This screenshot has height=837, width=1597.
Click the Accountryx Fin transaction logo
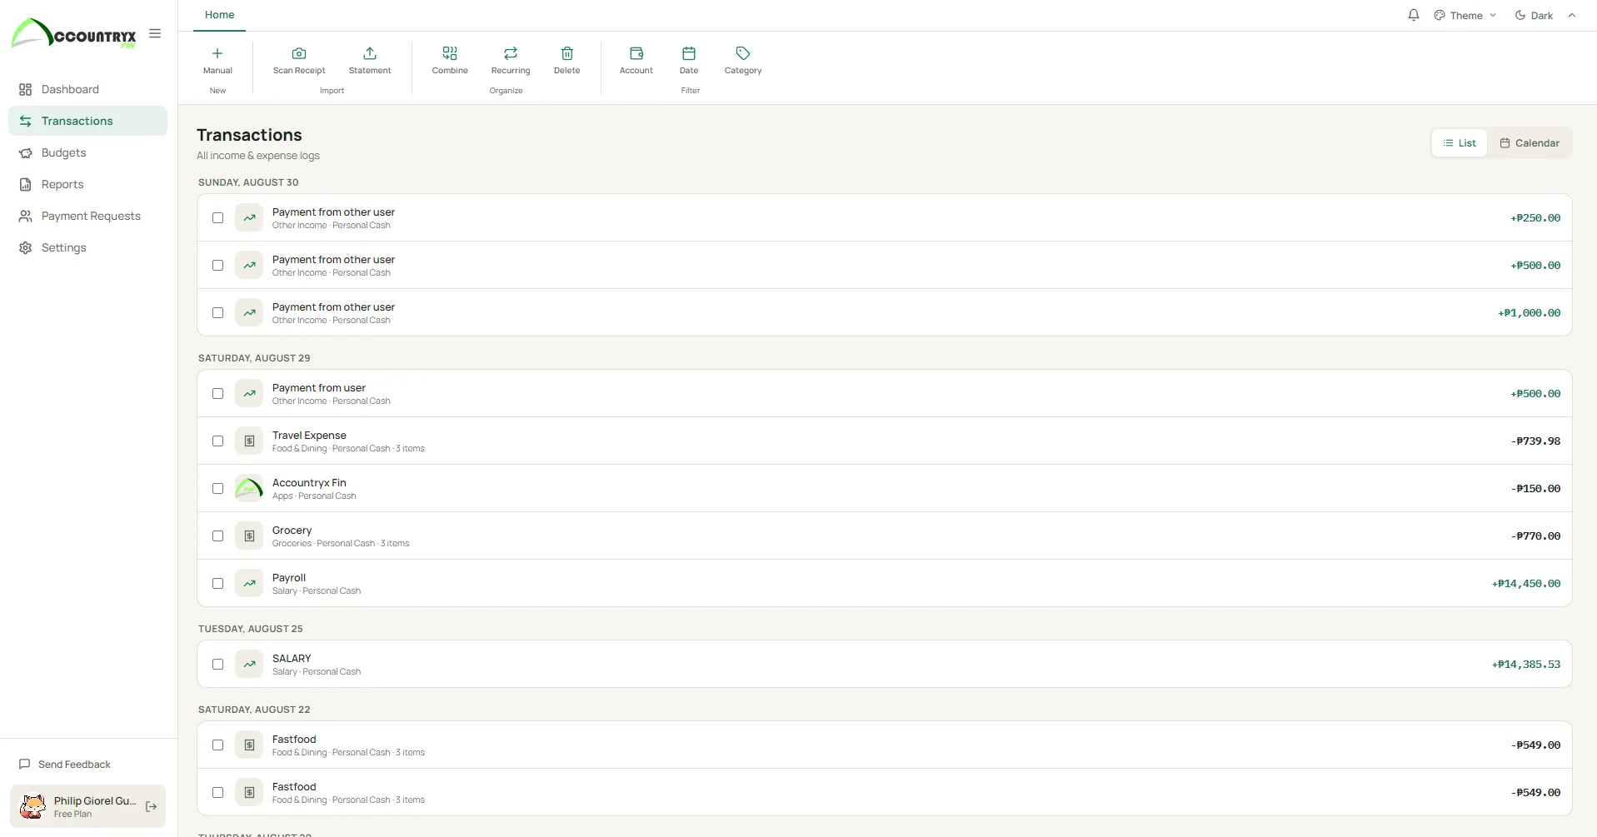click(x=249, y=488)
